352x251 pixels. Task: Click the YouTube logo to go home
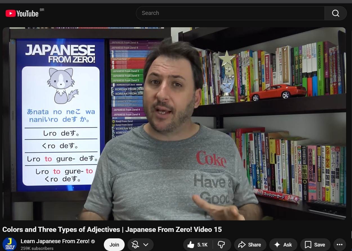click(22, 13)
